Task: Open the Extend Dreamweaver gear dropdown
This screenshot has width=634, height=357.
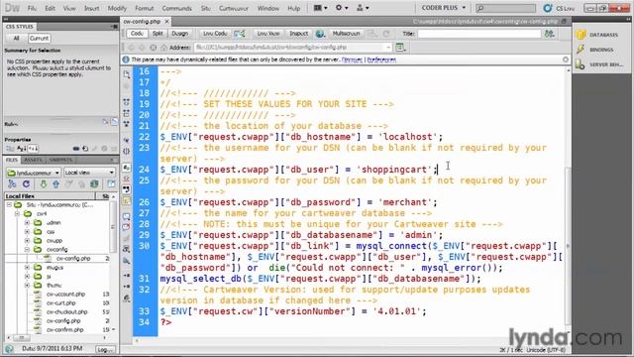Action: (x=342, y=8)
